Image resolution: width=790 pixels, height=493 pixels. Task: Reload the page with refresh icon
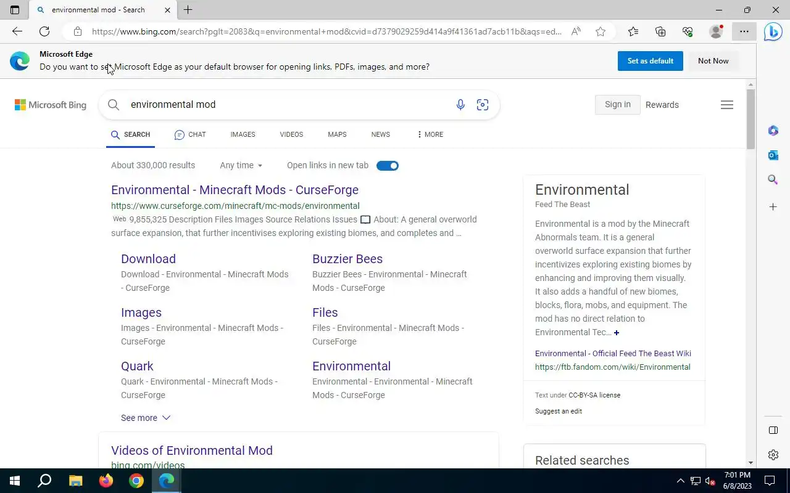click(44, 31)
